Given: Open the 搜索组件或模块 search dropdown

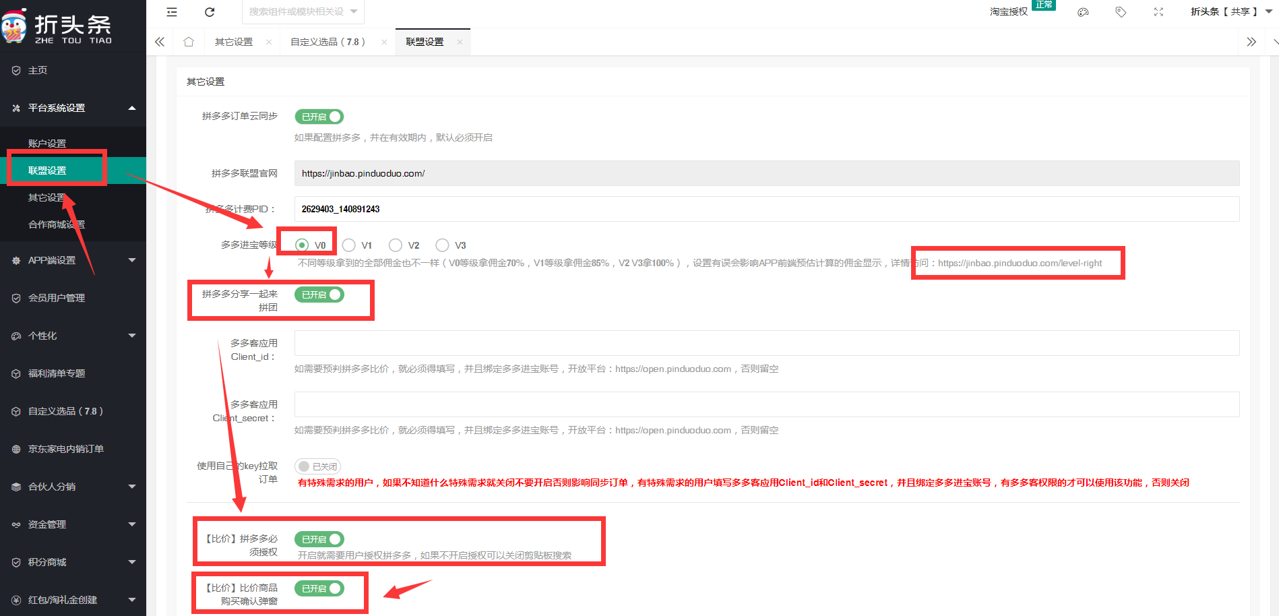Looking at the screenshot, I should pos(303,11).
